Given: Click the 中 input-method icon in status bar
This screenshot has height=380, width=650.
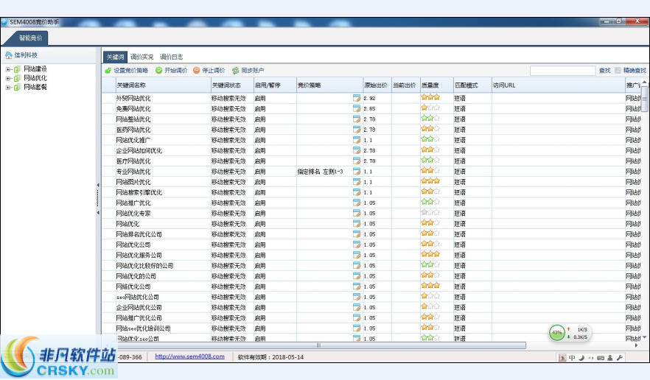Looking at the screenshot, I should pyautogui.click(x=572, y=358).
